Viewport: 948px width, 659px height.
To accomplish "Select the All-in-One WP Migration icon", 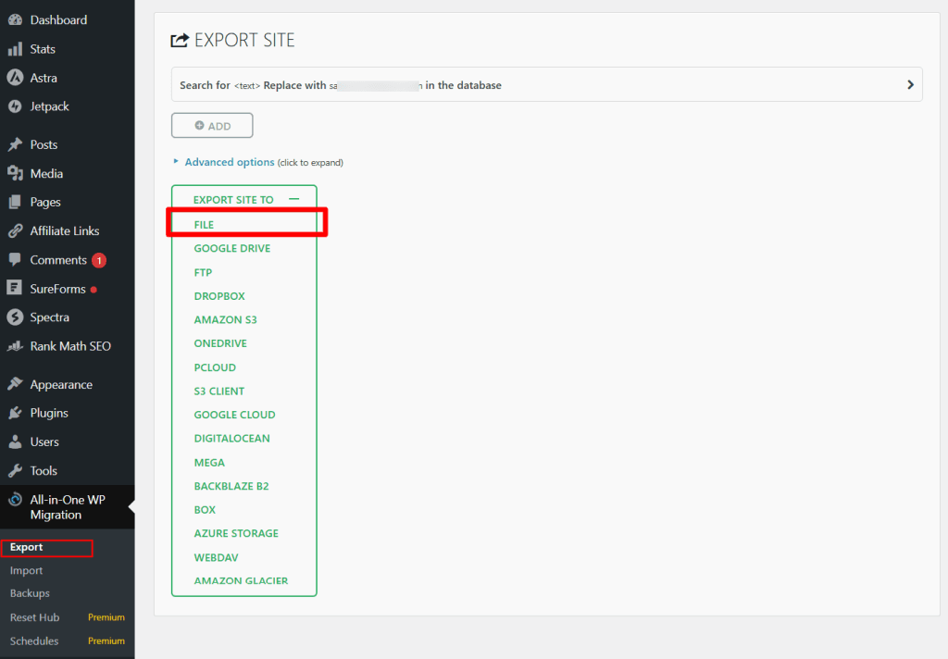I will coord(13,500).
